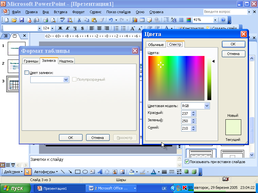The image size is (258, 193).
Task: Open the Файл menu
Action: 16,12
